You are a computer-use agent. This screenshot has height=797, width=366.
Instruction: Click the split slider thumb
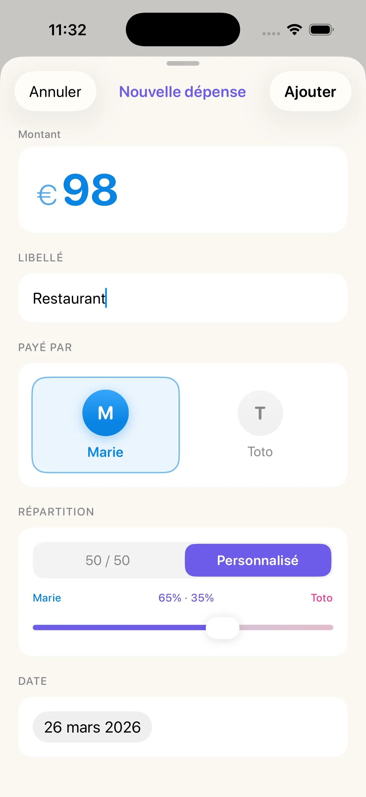(222, 627)
